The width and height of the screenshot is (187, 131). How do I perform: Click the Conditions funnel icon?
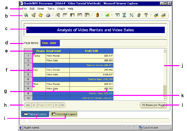coord(146,15)
